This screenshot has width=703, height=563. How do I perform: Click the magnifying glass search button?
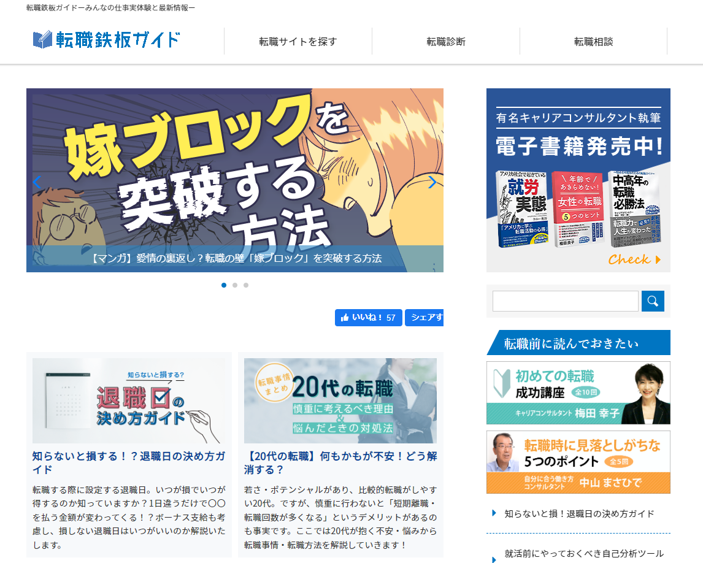coord(653,301)
